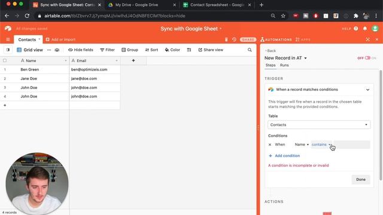383x215 pixels.
Task: Go Back in automations panel
Action: 270,51
